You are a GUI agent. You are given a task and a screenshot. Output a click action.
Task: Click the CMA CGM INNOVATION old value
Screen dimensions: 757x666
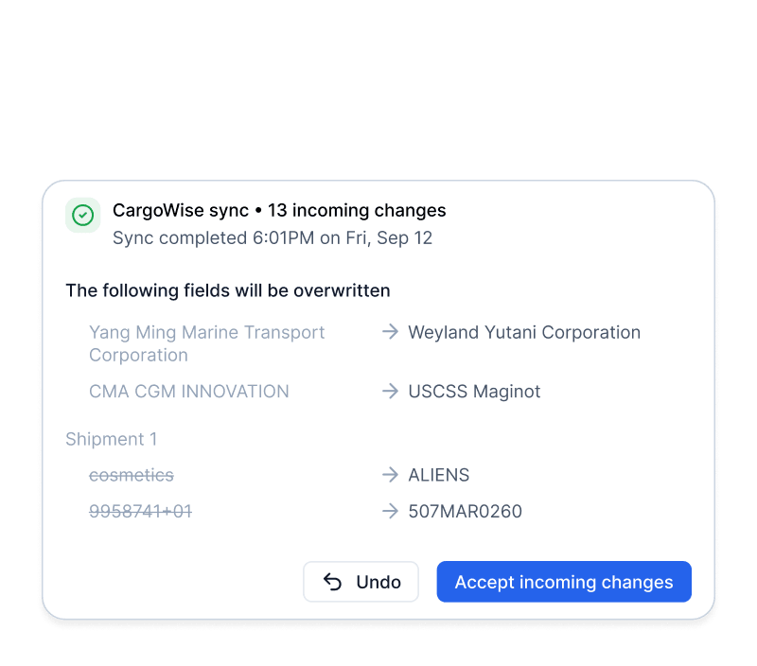tap(188, 391)
